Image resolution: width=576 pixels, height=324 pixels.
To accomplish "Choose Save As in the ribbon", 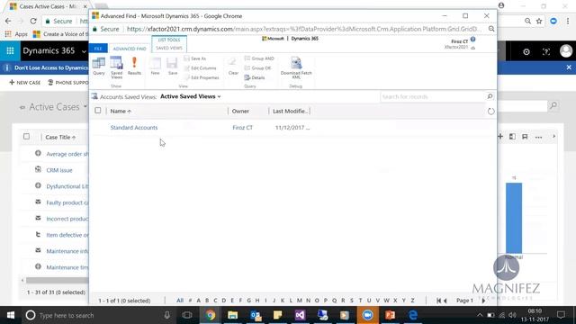I will [x=195, y=58].
